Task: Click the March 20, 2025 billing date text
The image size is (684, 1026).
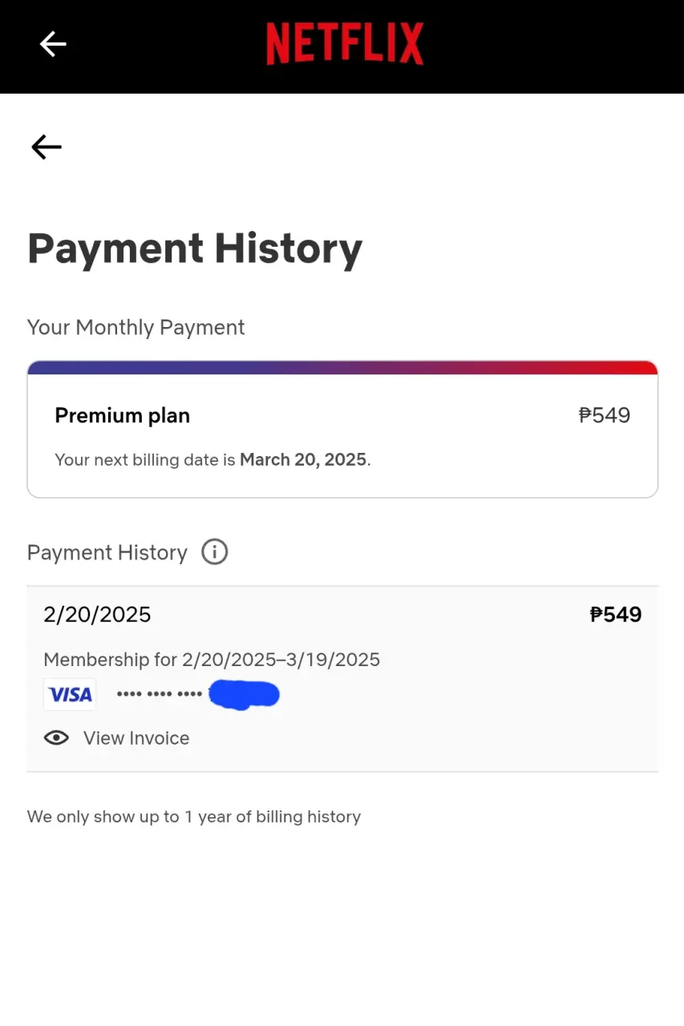Action: [x=303, y=460]
